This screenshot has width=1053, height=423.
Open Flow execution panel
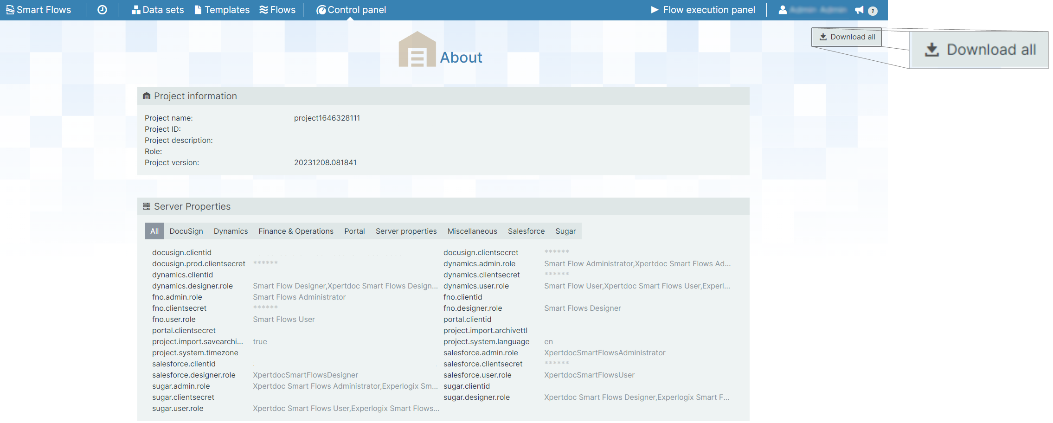coord(703,10)
